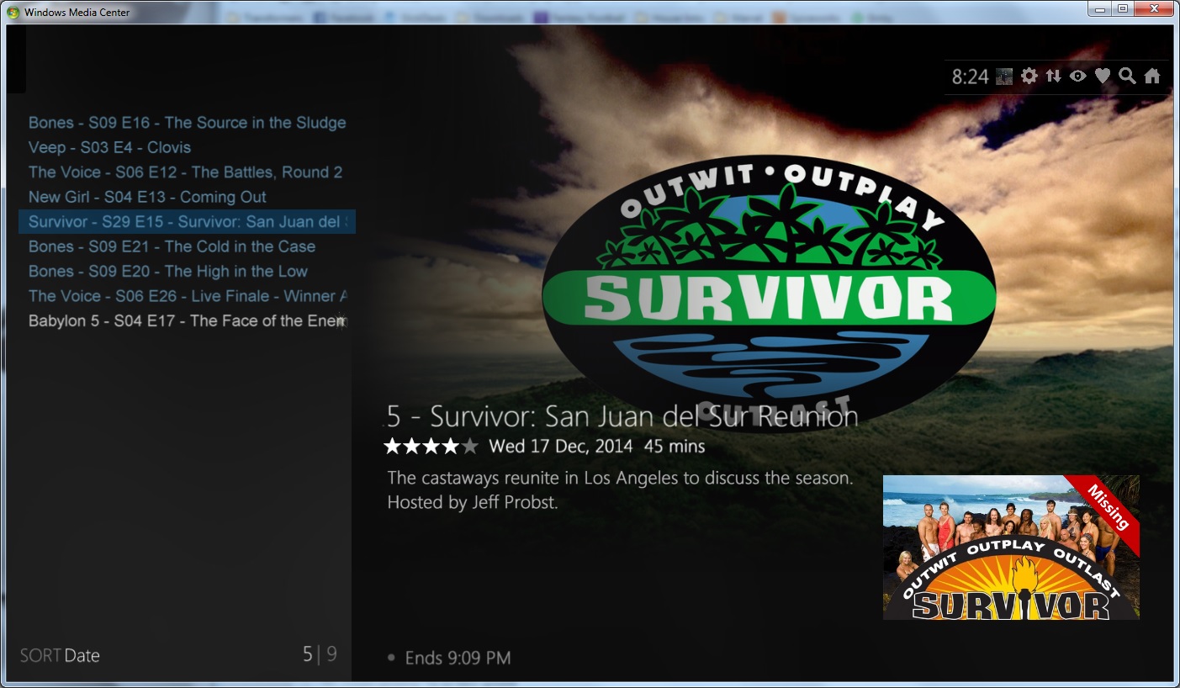Click the four-star rating
1180x688 pixels.
[x=431, y=446]
